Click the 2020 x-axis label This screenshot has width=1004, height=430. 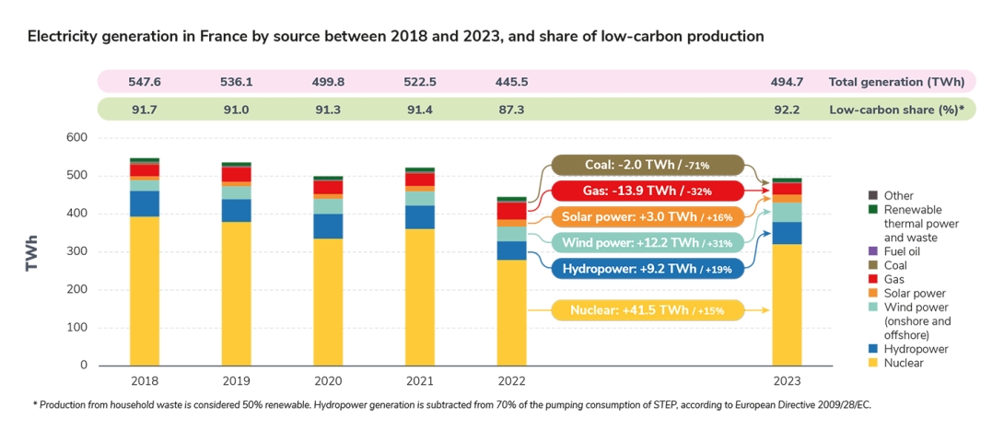tap(329, 381)
